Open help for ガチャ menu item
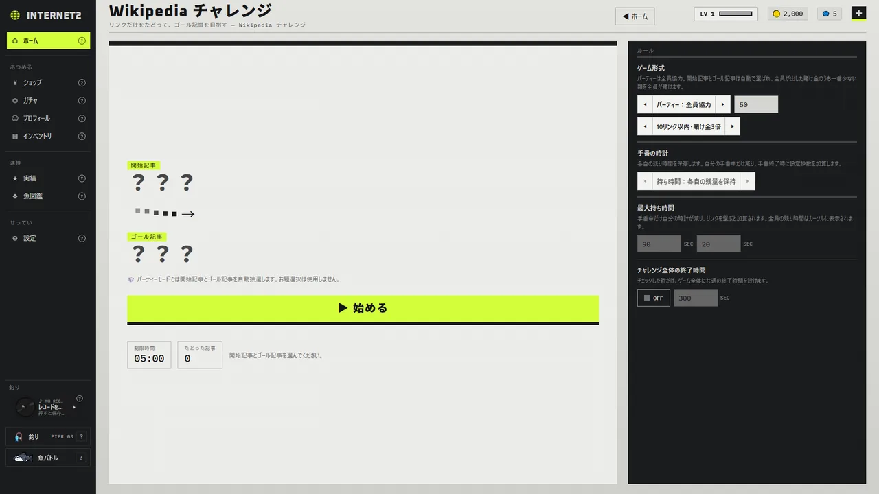 pyautogui.click(x=82, y=100)
